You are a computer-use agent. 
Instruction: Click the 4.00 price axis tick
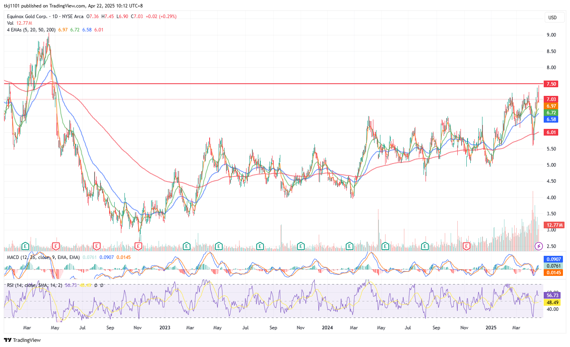tap(551, 198)
